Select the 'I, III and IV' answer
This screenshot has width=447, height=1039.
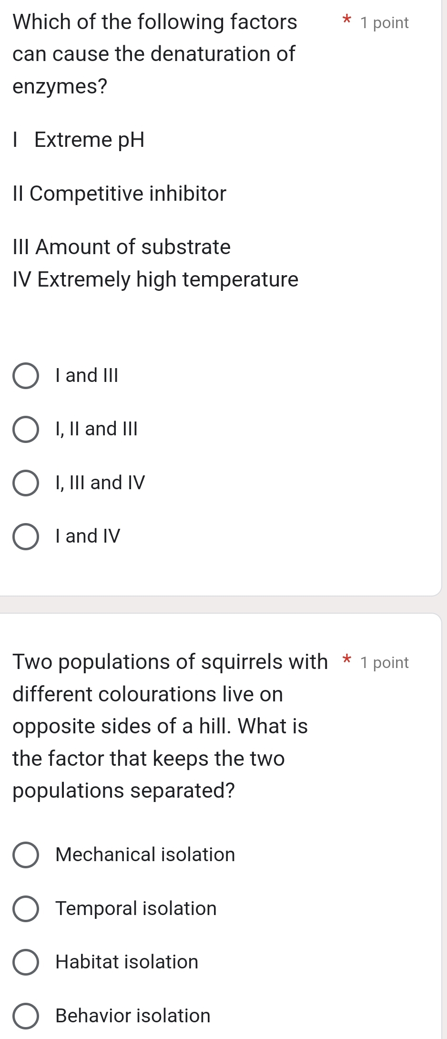[x=26, y=483]
